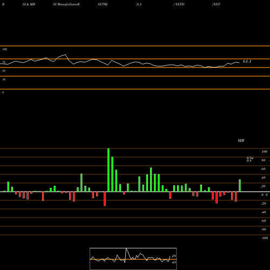Open the mini RSI overview chart thumbnail
Viewport: 270px width, 270px height.
pyautogui.click(x=133, y=259)
